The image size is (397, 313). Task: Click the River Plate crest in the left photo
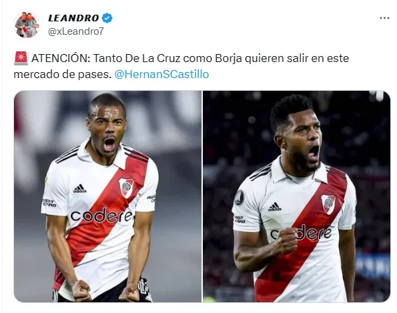coord(126,188)
